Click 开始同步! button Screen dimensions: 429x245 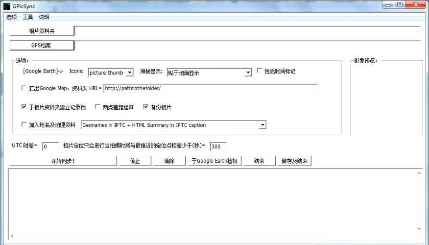[64, 161]
